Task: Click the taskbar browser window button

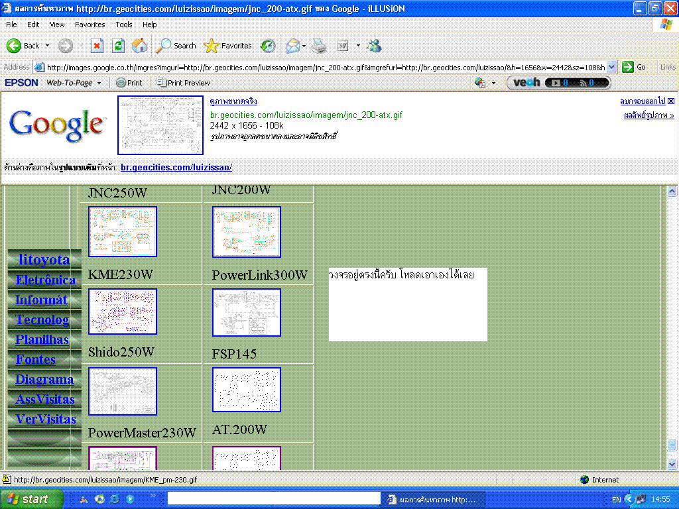Action: tap(434, 500)
